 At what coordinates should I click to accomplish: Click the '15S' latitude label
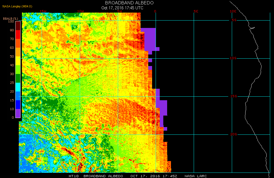[234, 96]
